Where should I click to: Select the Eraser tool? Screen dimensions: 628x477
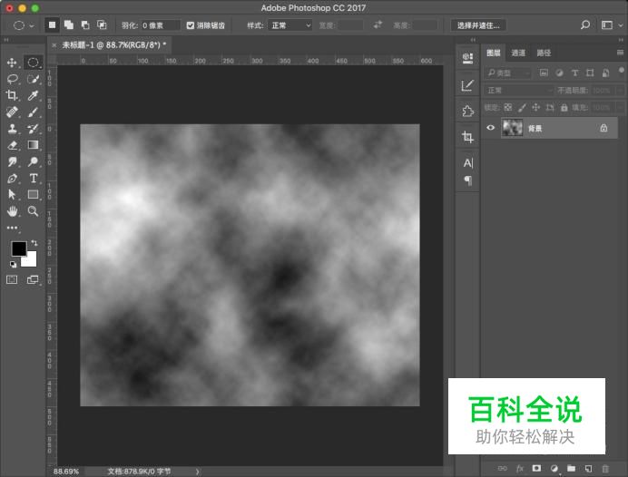click(x=12, y=144)
